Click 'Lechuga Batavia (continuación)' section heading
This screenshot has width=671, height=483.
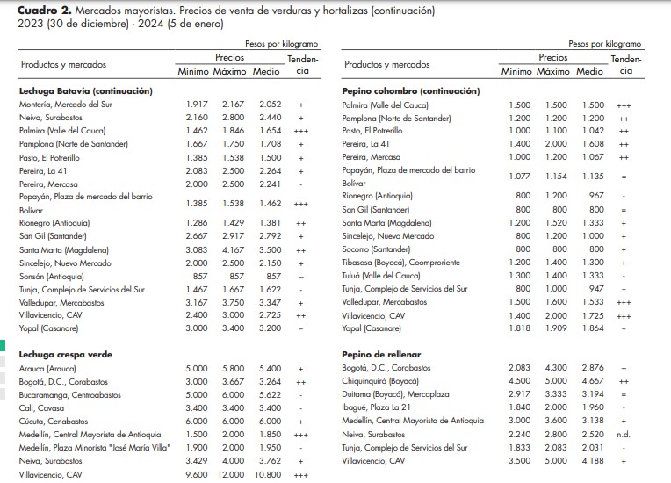(85, 91)
